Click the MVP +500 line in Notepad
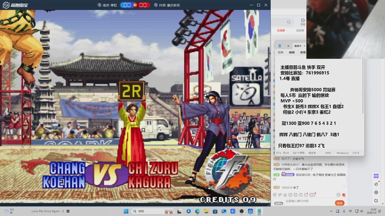This screenshot has height=216, width=385. click(292, 101)
